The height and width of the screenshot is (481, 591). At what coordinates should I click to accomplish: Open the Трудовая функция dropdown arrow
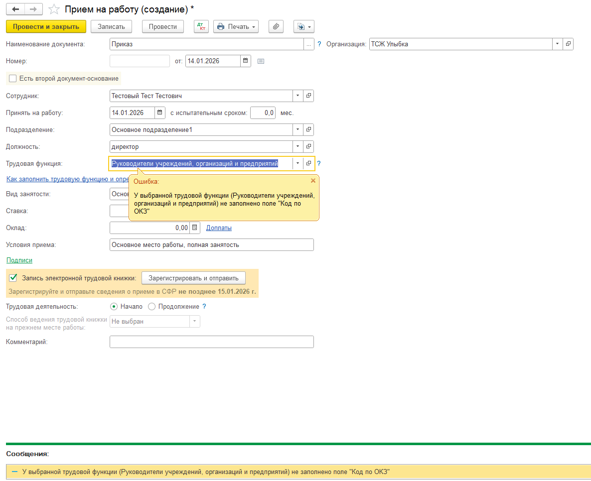[x=297, y=163]
